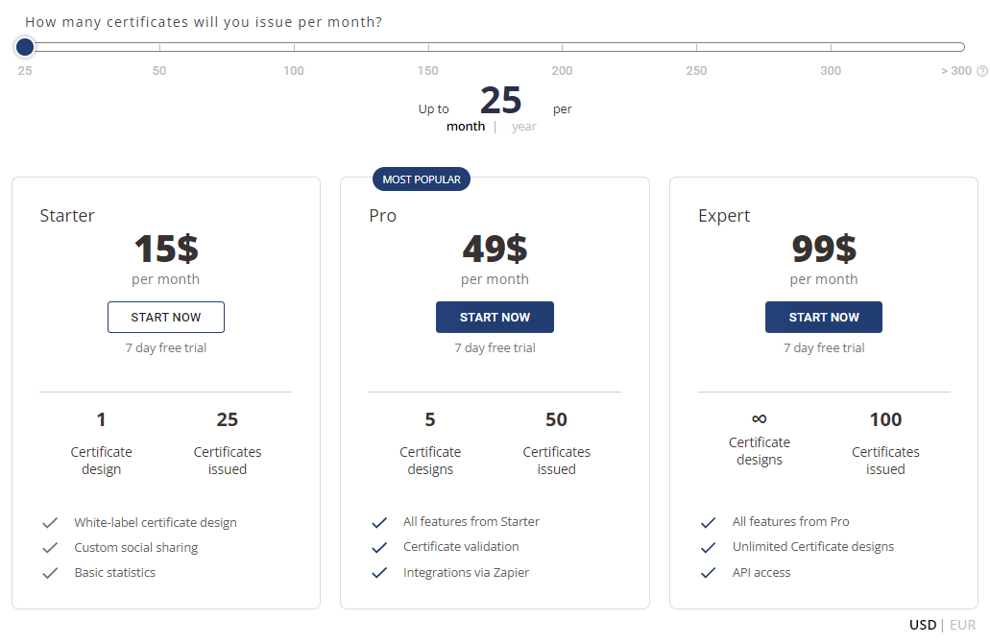Click START NOW on the Starter plan
Screen dimensions: 990x643
click(165, 317)
